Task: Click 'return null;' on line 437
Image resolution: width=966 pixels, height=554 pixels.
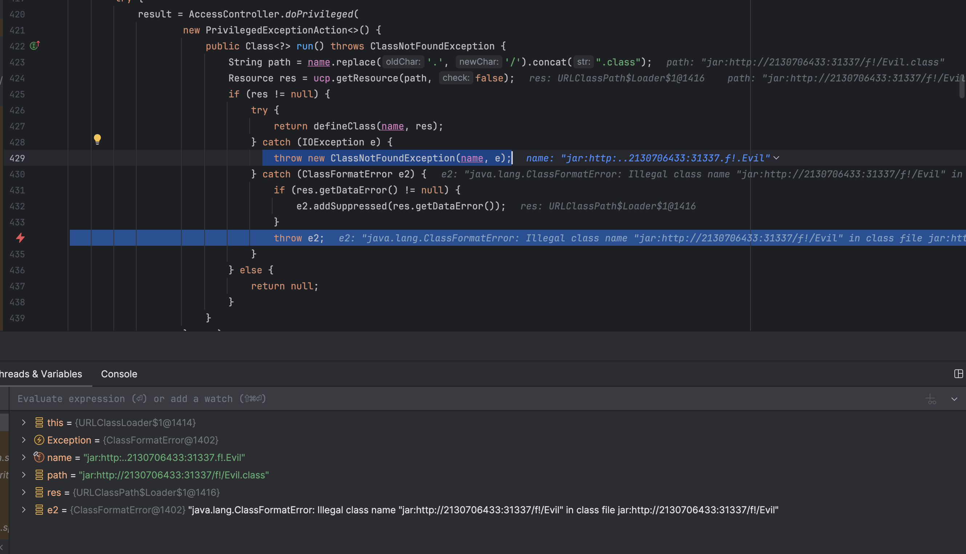Action: pos(285,286)
